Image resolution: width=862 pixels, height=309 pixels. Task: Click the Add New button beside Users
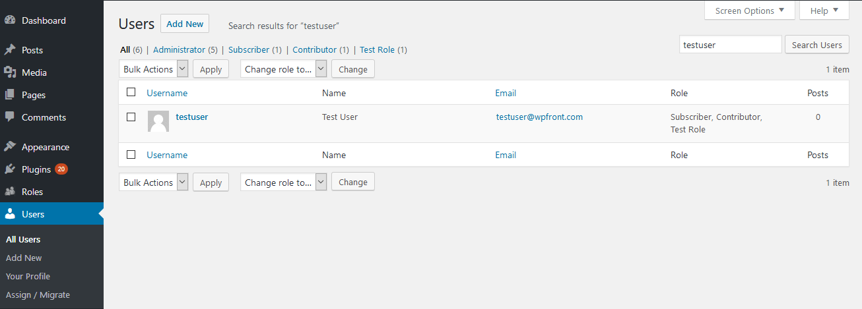(185, 24)
